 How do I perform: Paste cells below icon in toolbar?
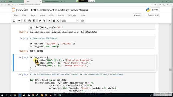(x=34, y=21)
